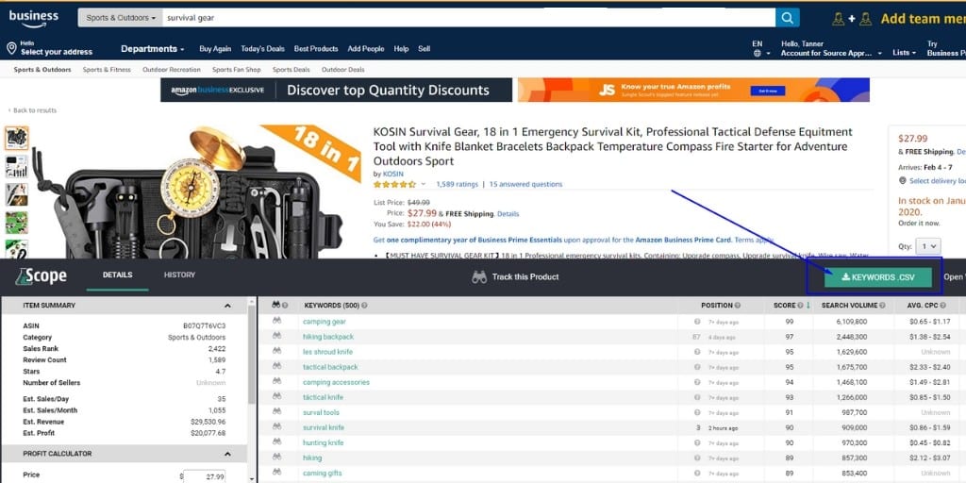Open the Lists dropdown

[904, 53]
